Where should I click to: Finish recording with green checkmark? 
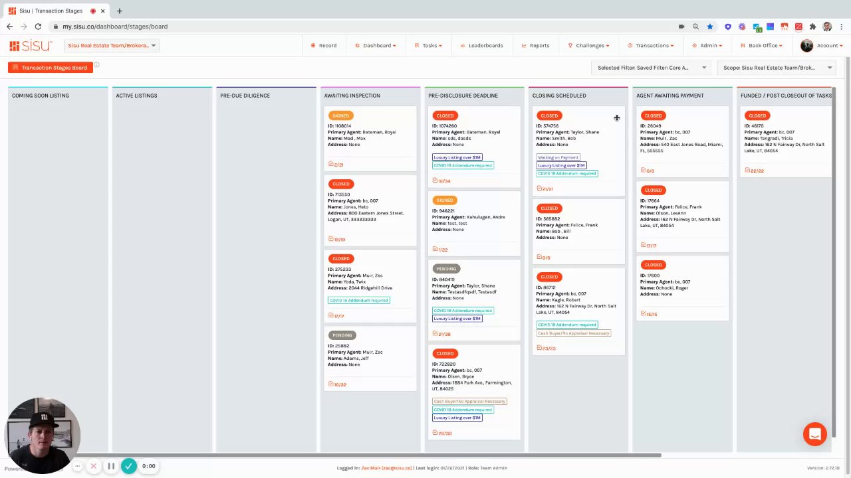pyautogui.click(x=129, y=466)
